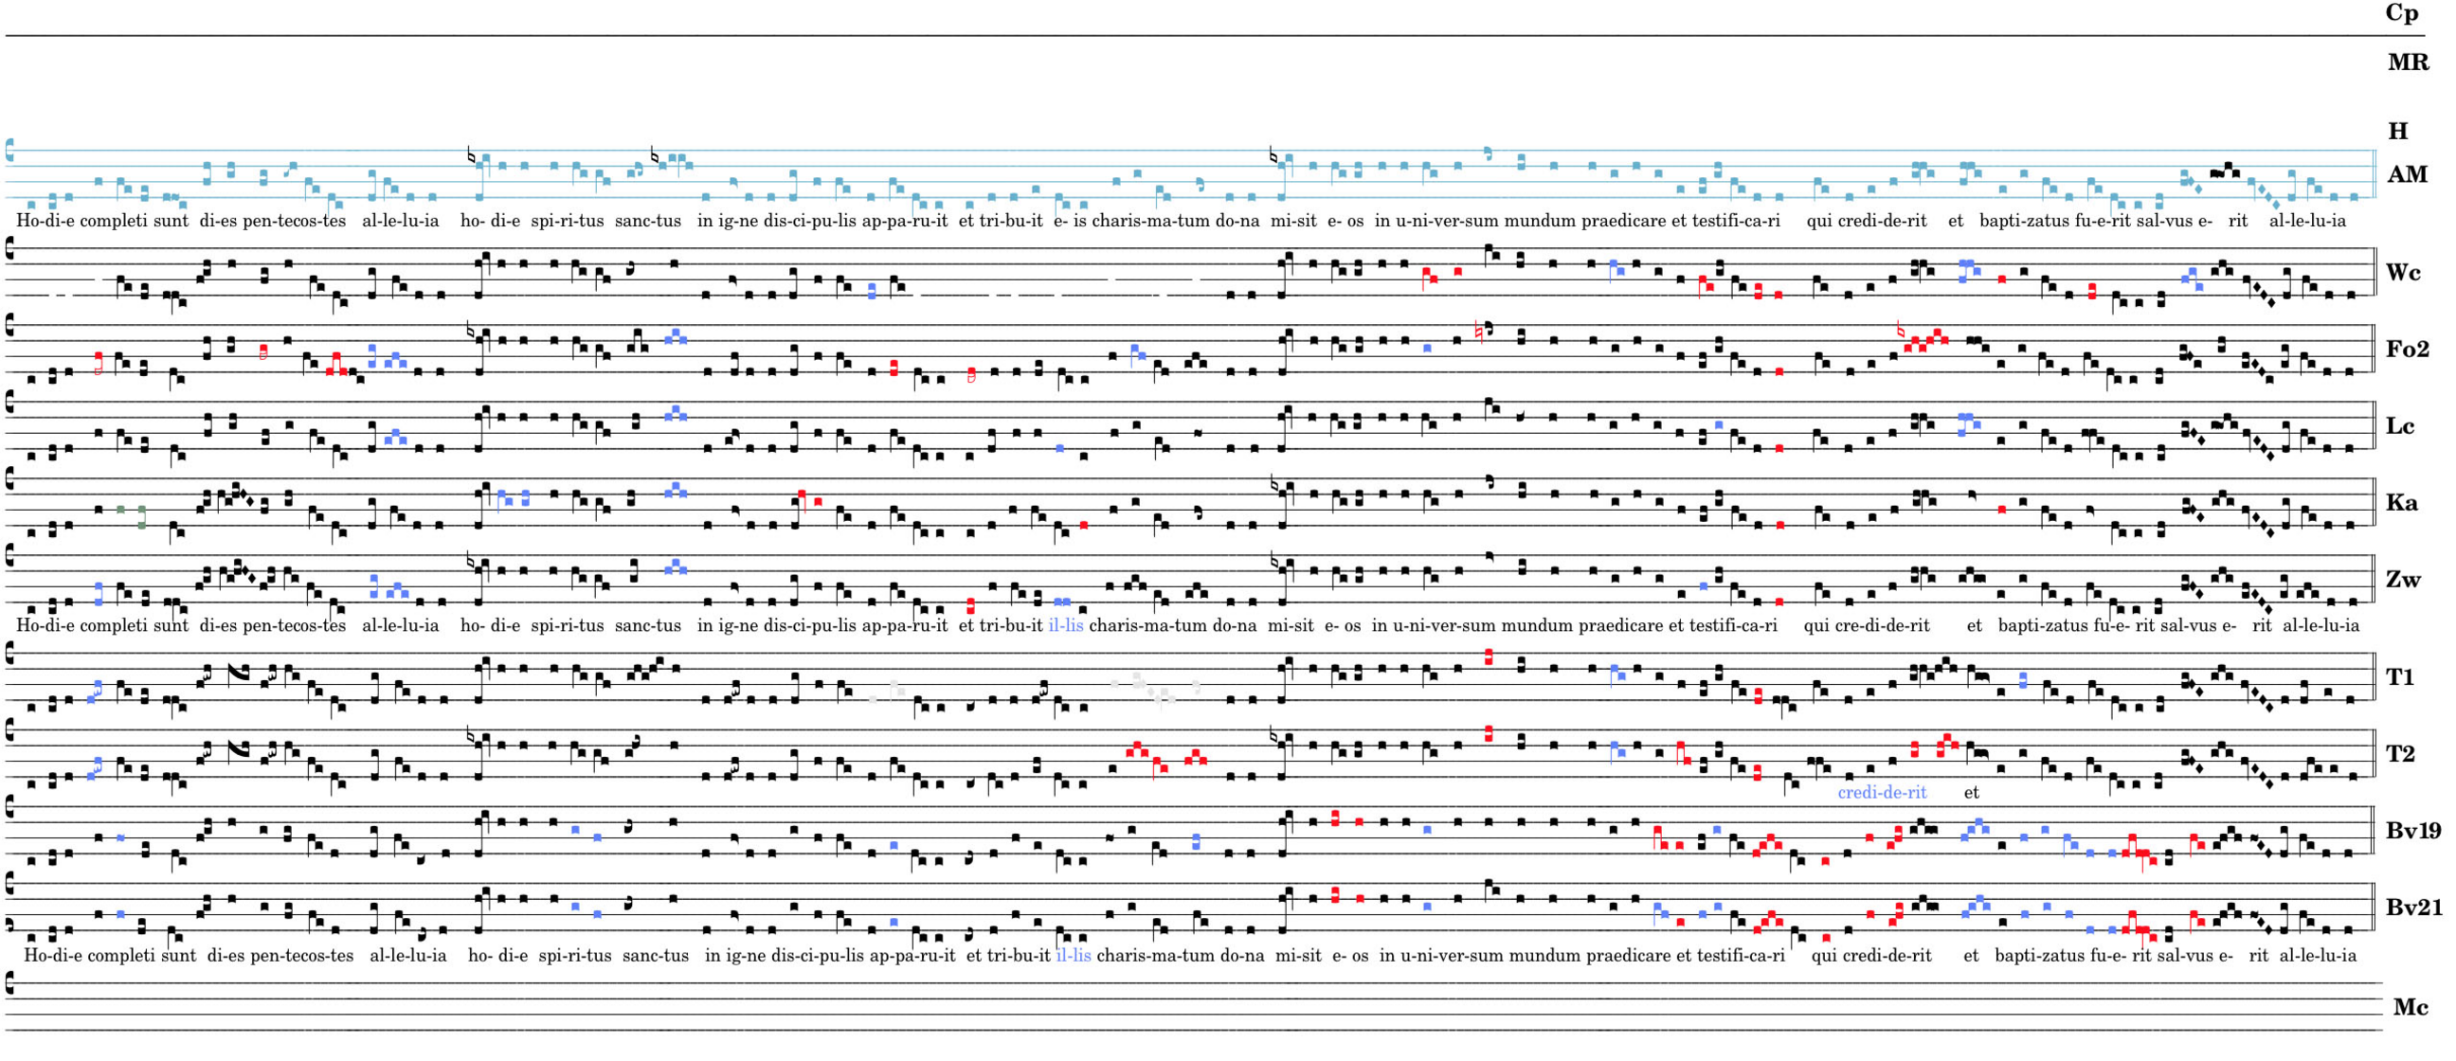Open the Fo2 source label
2456x1061 pixels.
pos(2408,350)
